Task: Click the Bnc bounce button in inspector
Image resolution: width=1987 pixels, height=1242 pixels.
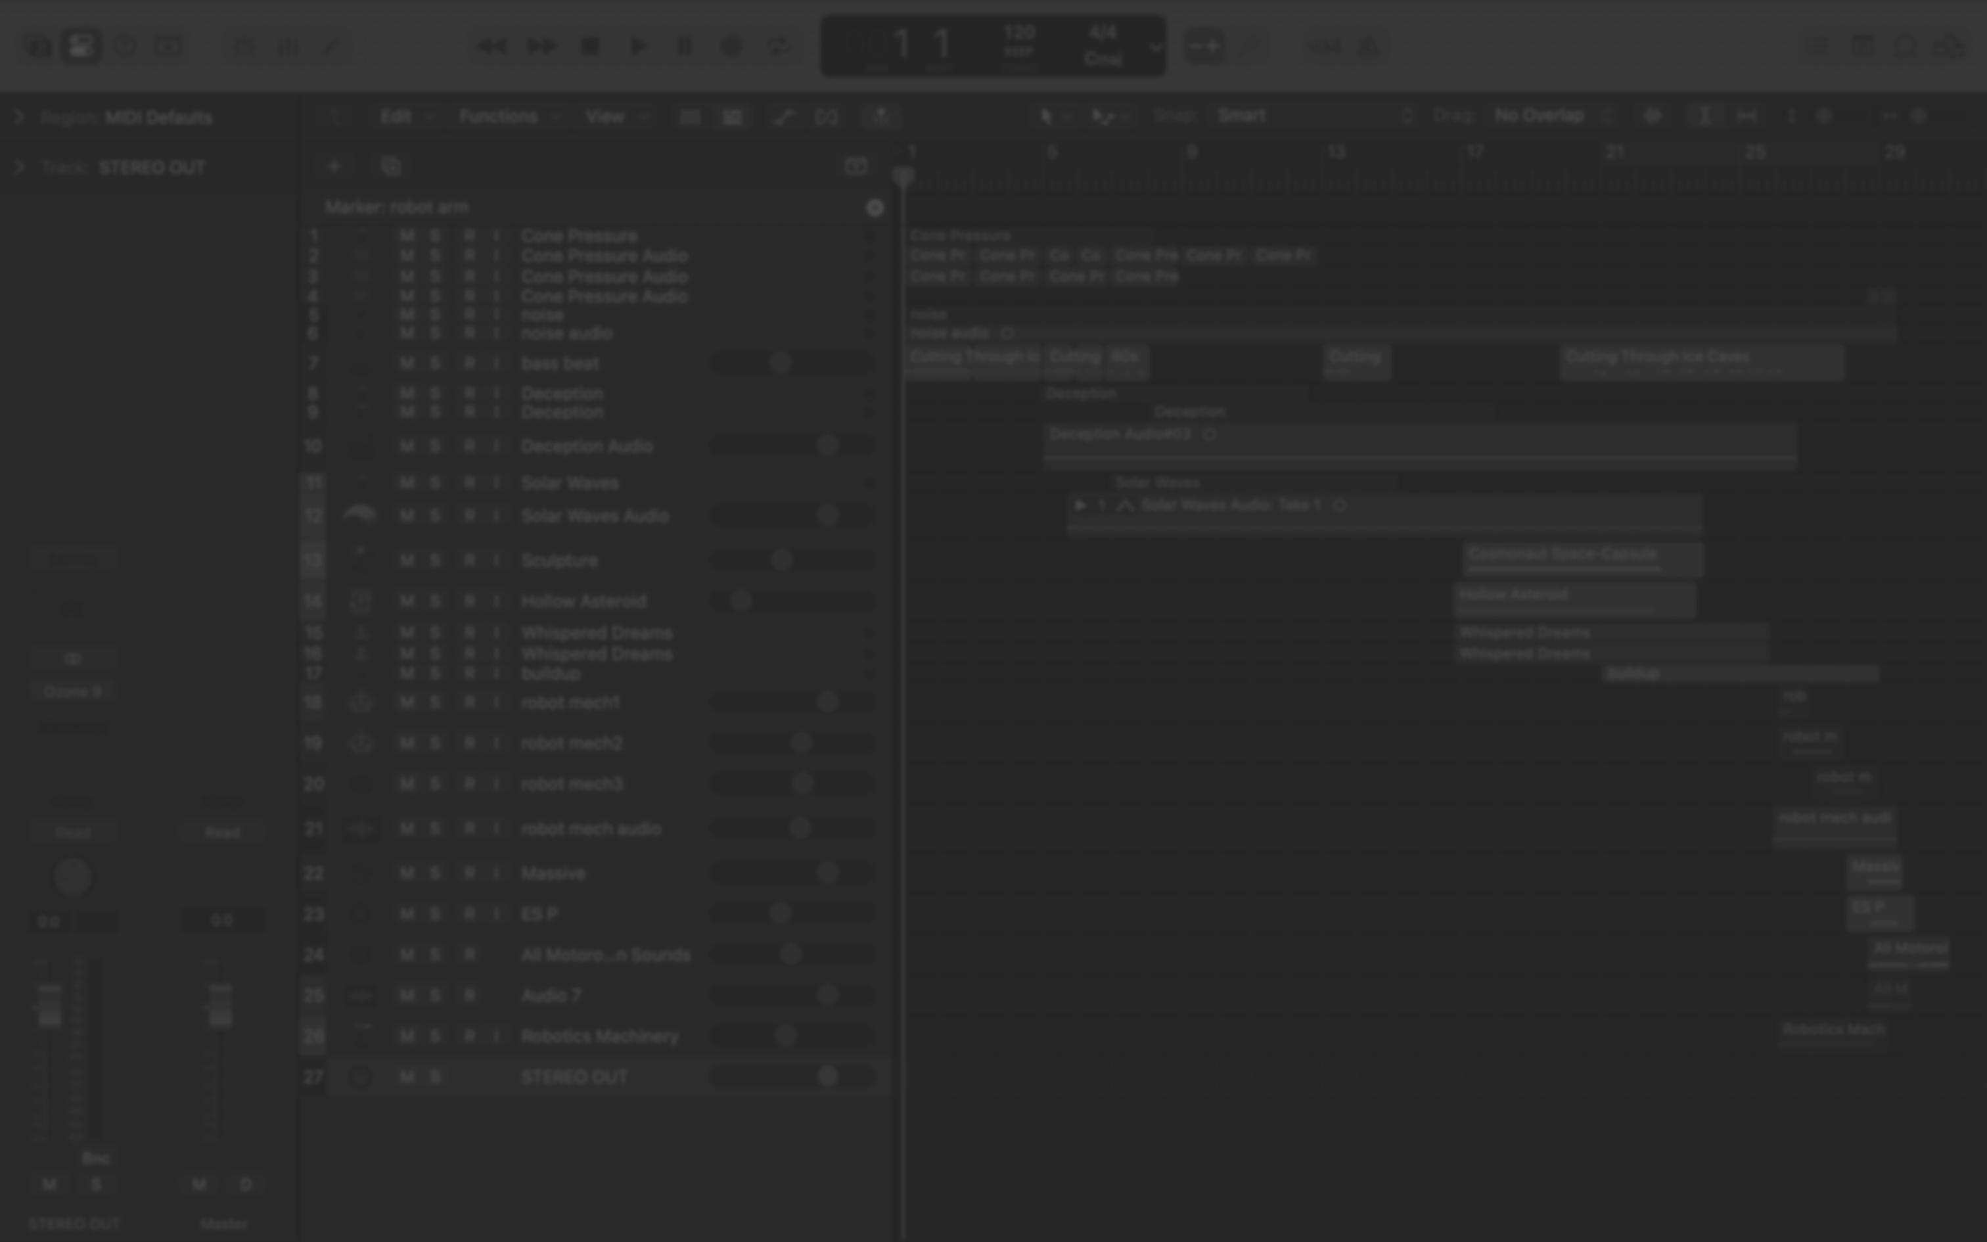Action: pyautogui.click(x=95, y=1159)
